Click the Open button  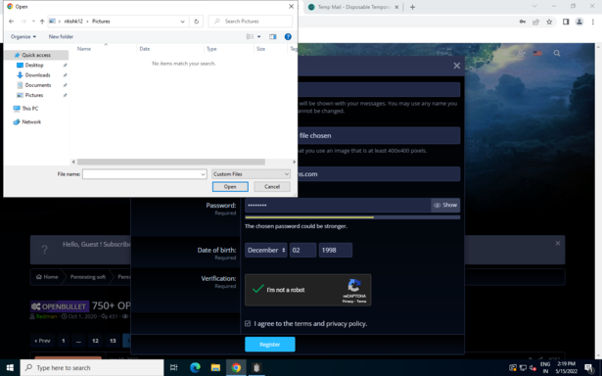230,187
